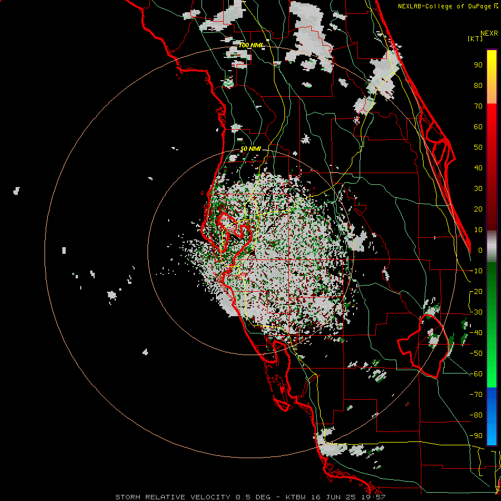501x501 pixels.
Task: Click the 10 value on the velocity scale
Action: tap(478, 230)
